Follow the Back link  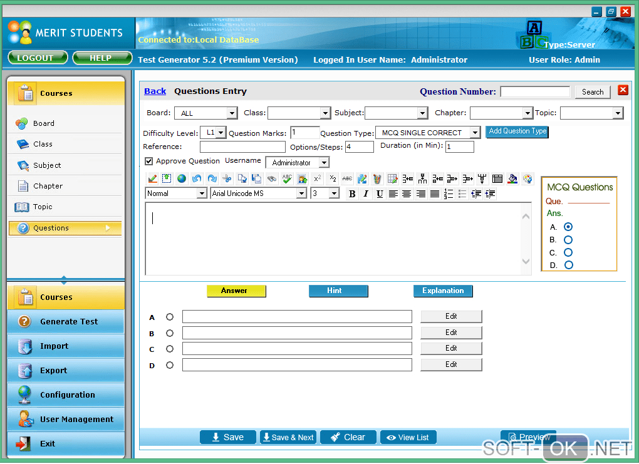[x=155, y=91]
